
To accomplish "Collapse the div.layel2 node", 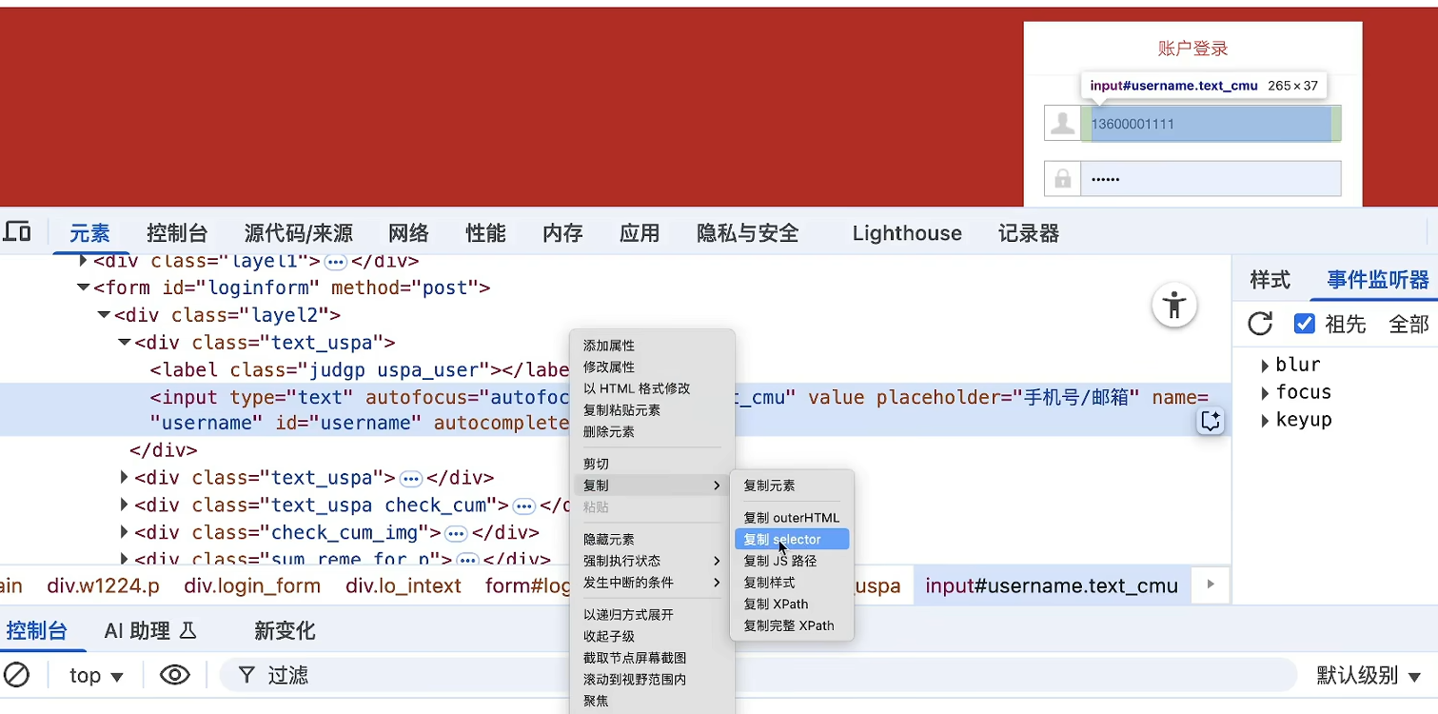I will pos(104,315).
